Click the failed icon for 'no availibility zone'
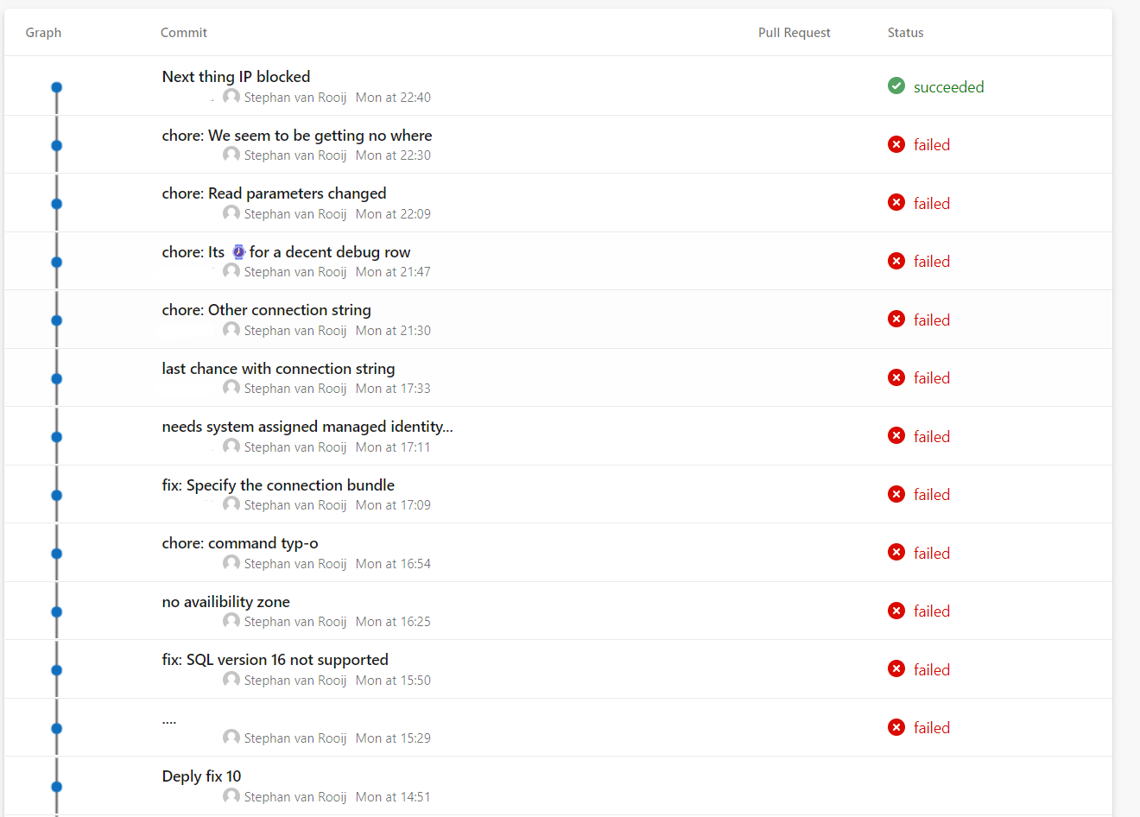 896,611
